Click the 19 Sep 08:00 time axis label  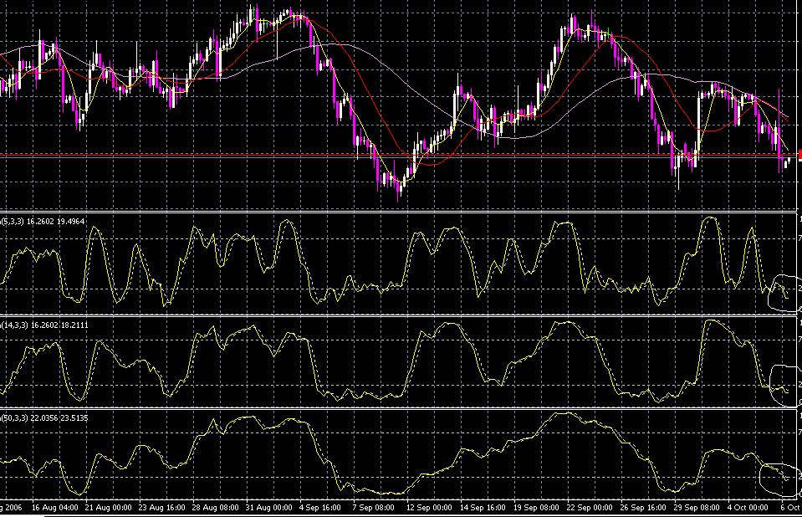click(536, 508)
